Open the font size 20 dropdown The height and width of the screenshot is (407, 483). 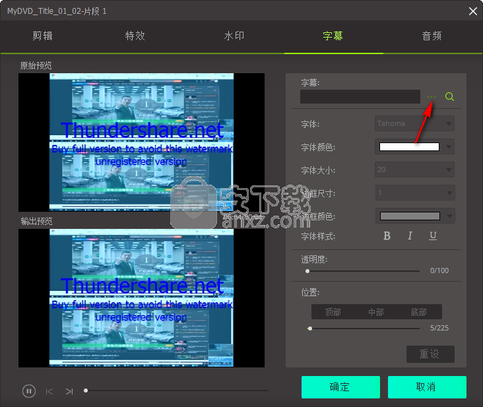click(414, 170)
